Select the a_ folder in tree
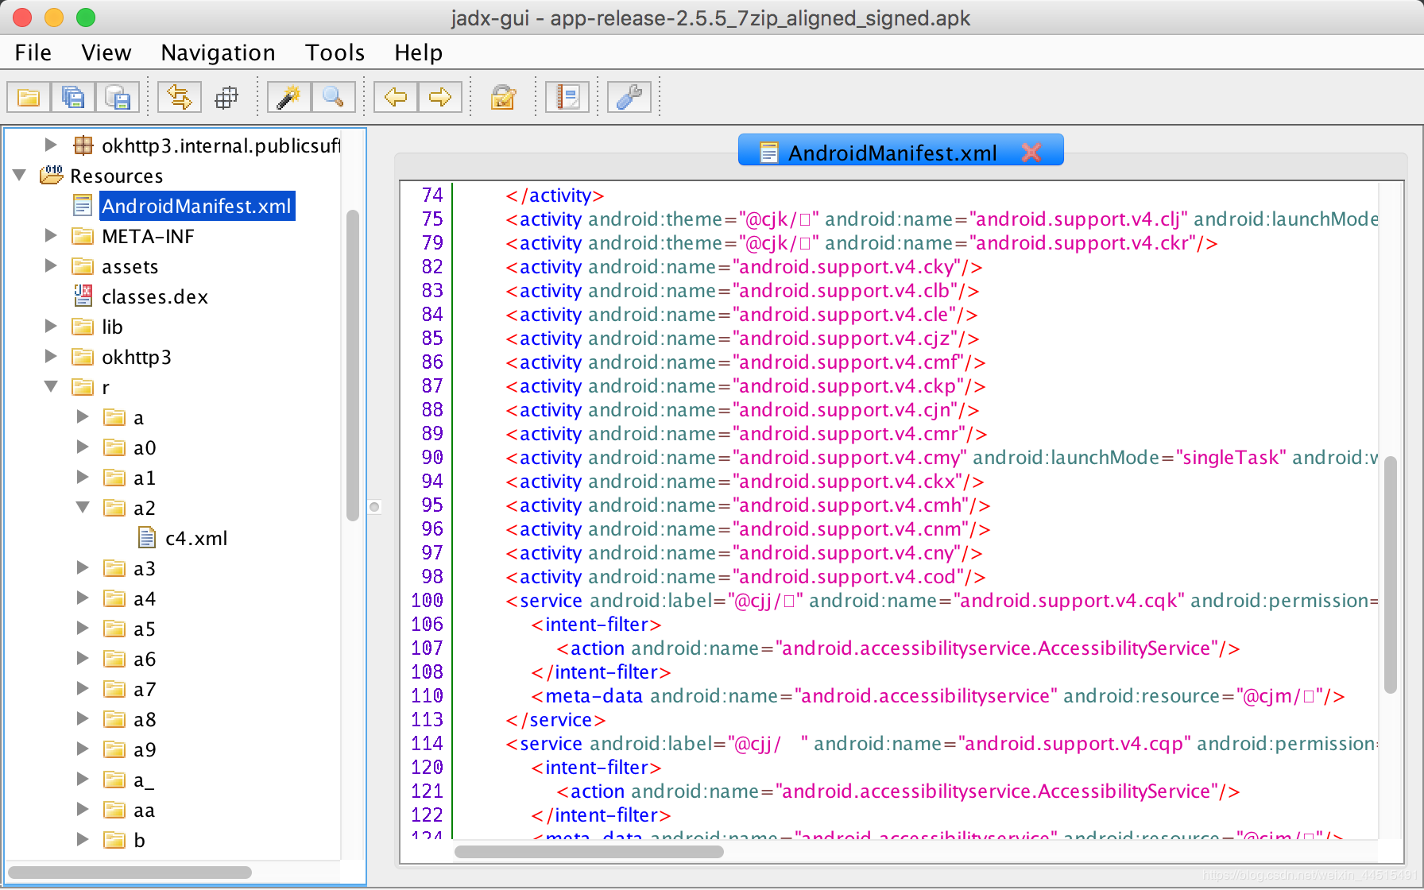 [144, 780]
